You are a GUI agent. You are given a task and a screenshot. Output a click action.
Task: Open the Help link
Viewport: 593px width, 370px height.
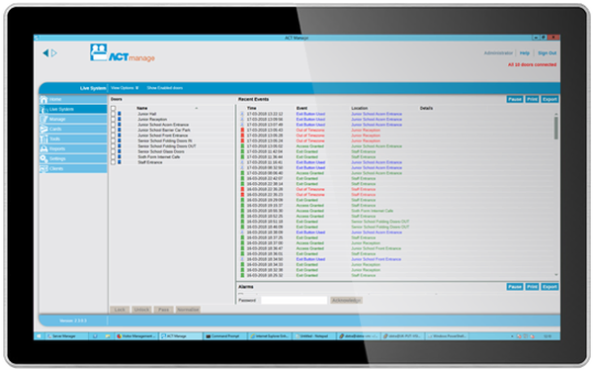(x=525, y=53)
